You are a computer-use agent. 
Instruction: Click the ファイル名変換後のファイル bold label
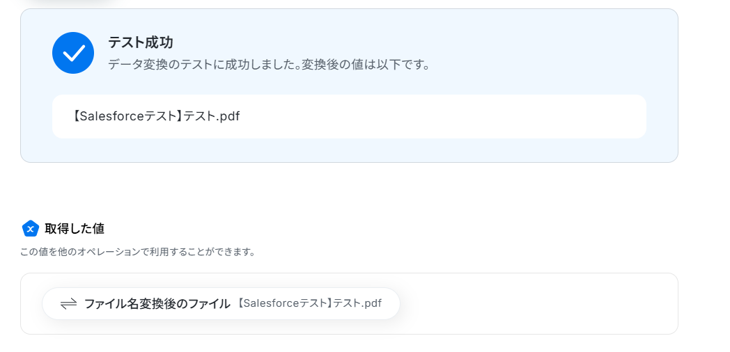(157, 303)
